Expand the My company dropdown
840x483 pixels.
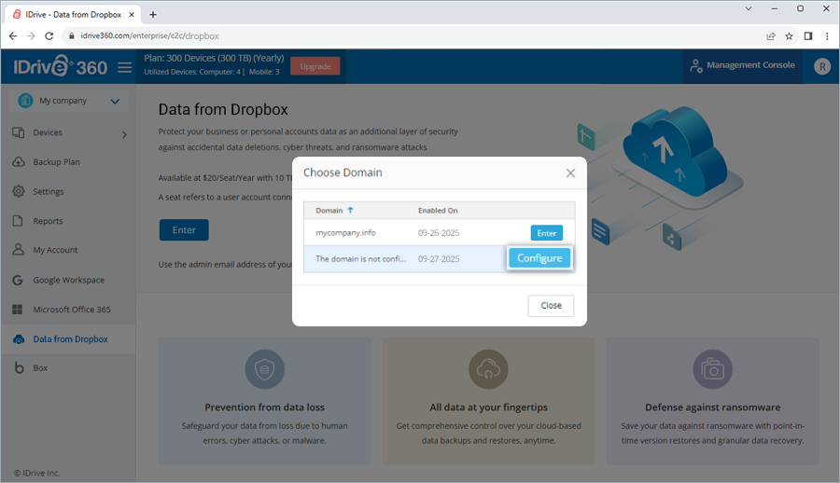[x=115, y=102]
